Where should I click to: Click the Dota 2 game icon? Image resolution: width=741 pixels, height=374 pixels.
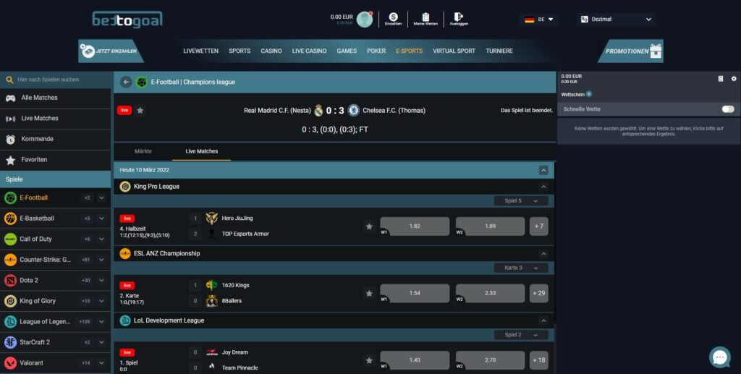click(10, 281)
